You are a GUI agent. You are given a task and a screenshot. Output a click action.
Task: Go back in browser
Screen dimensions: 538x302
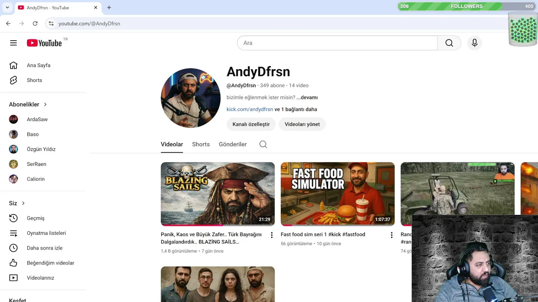8,23
